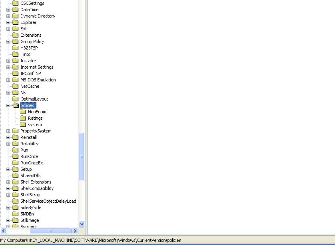Screen dimensions: 335x245
Task: Click the H323TSP folder icon
Action: click(15, 48)
